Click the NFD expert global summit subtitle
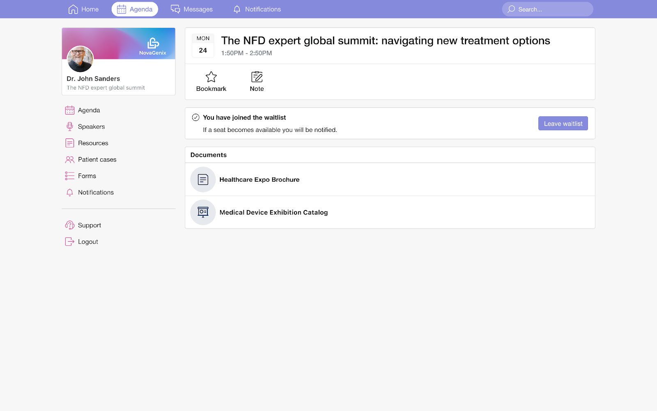The height and width of the screenshot is (411, 657). coord(106,88)
